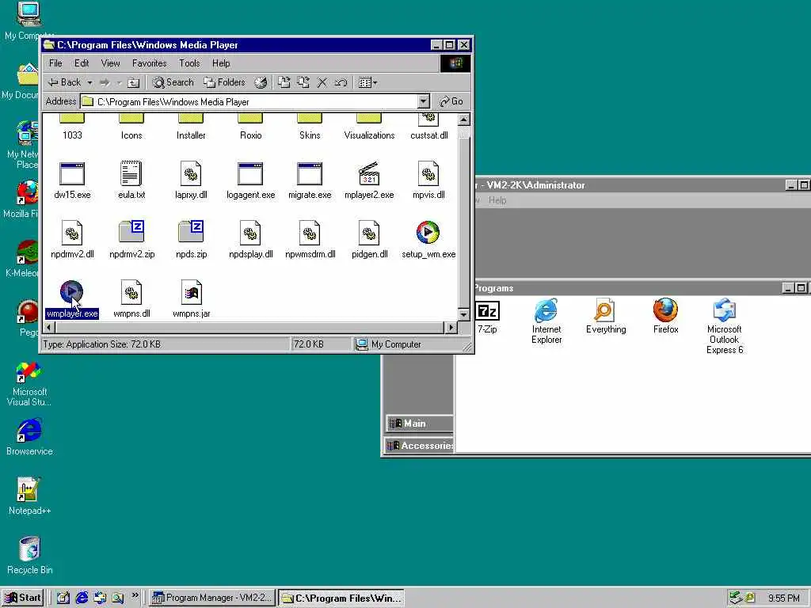
Task: Expand the Address bar dropdown
Action: coord(424,101)
